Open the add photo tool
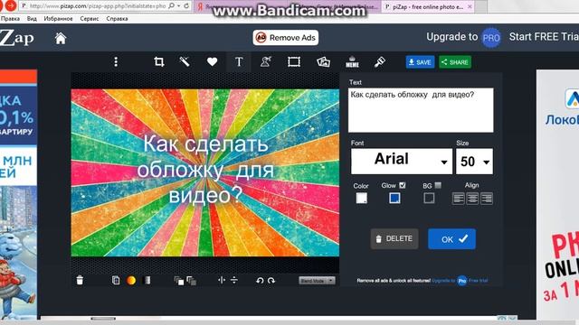Viewport: 579px width, 325px height. tap(323, 62)
